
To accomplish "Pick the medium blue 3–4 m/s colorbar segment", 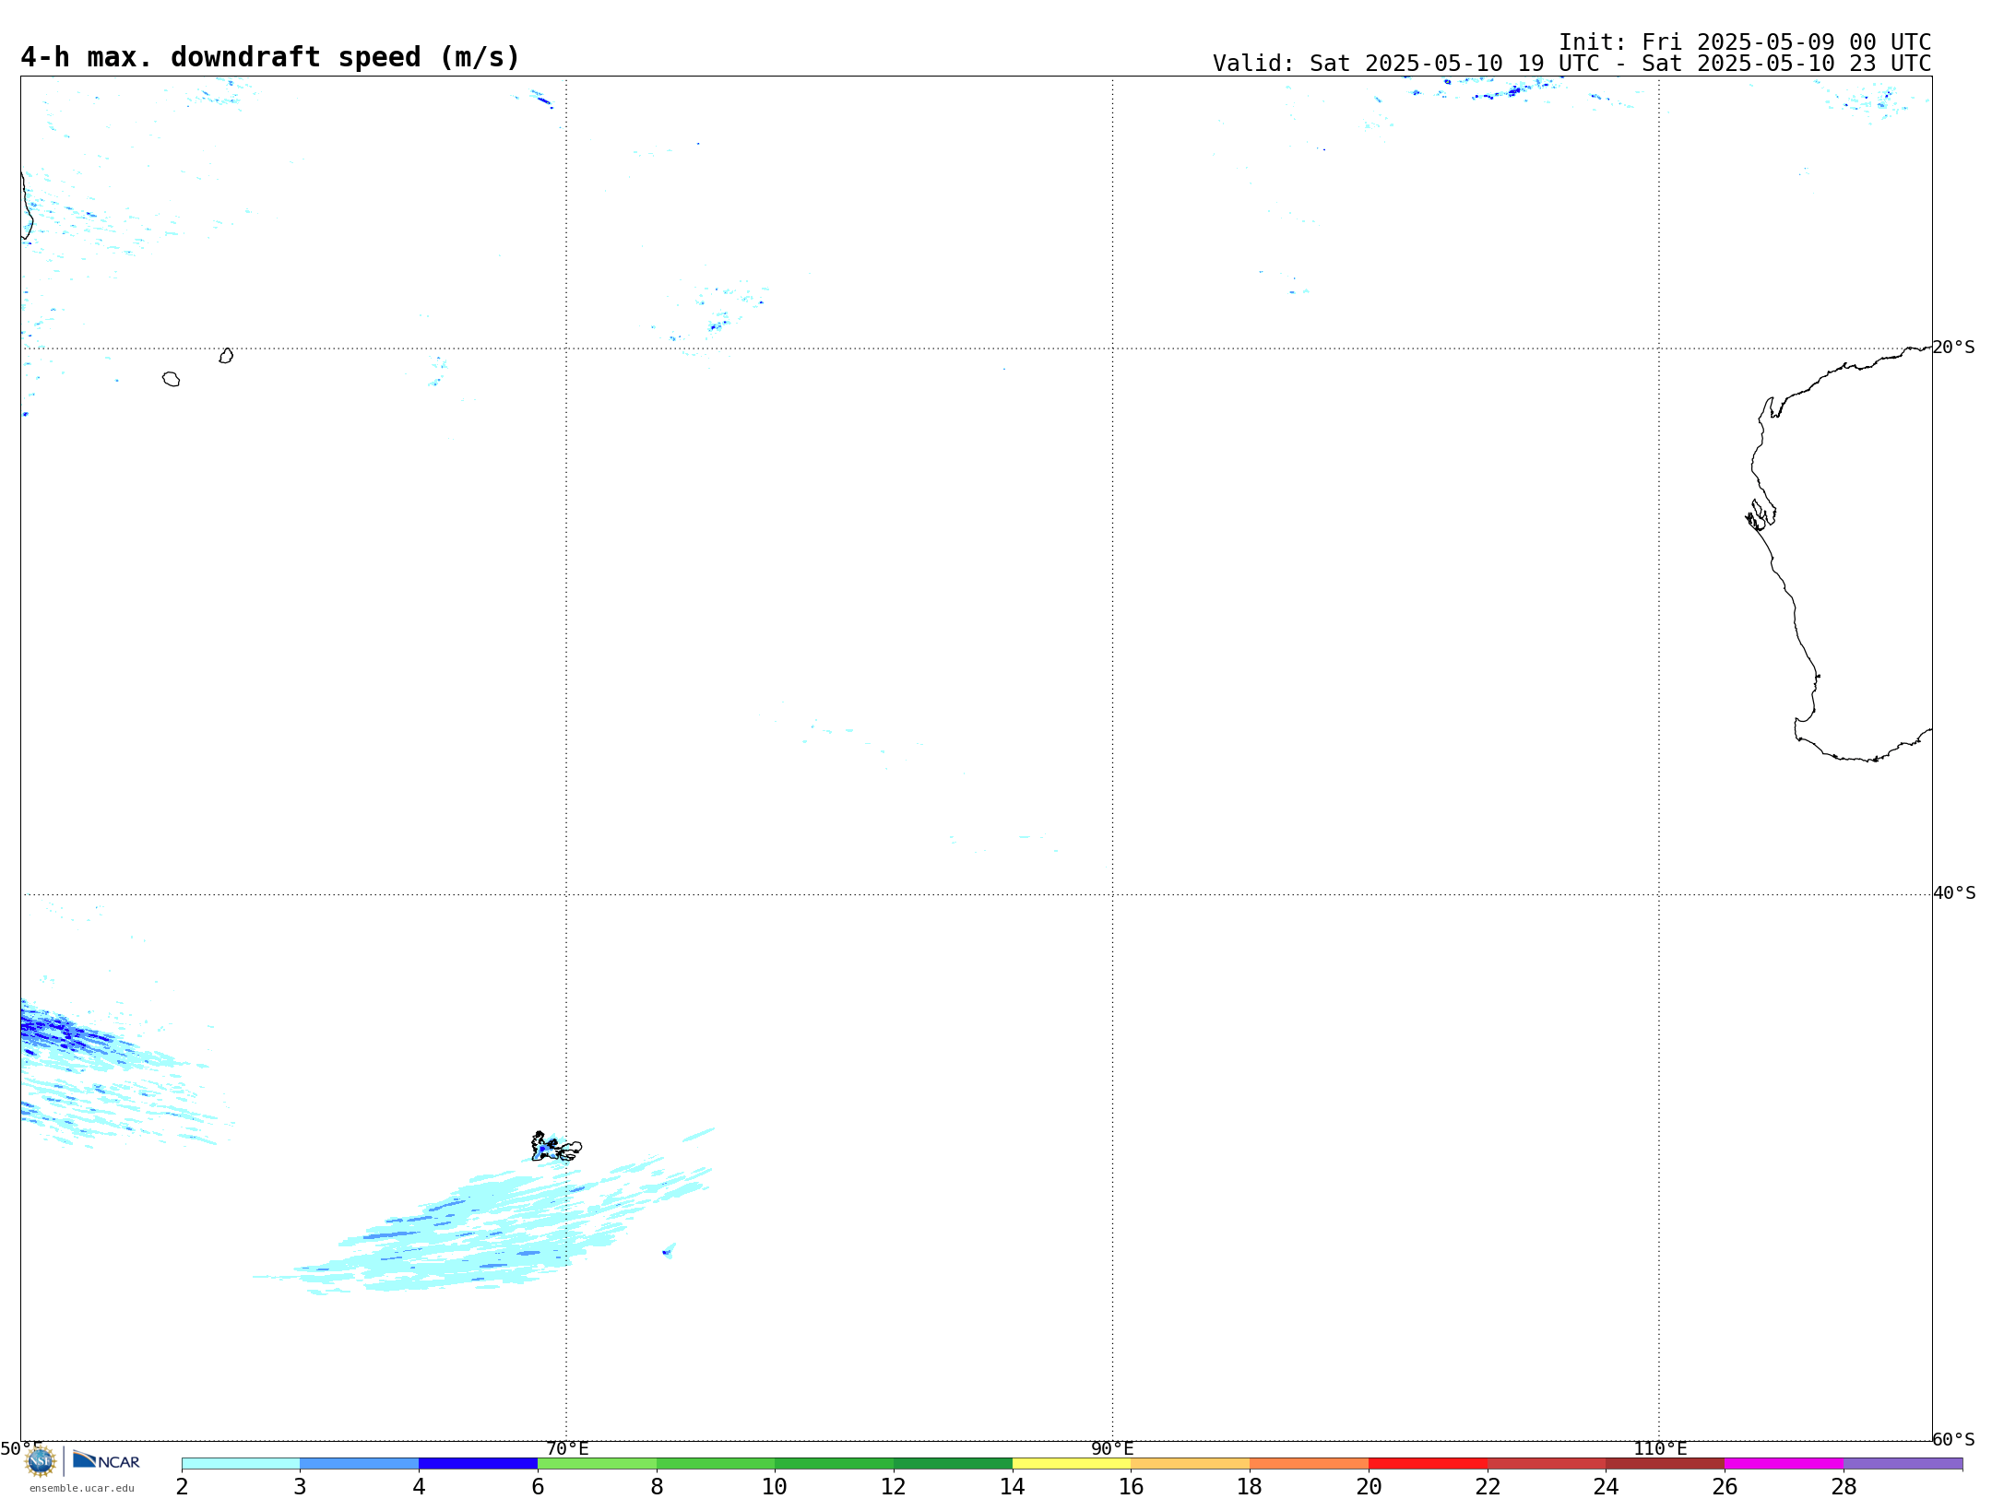I will click(359, 1464).
